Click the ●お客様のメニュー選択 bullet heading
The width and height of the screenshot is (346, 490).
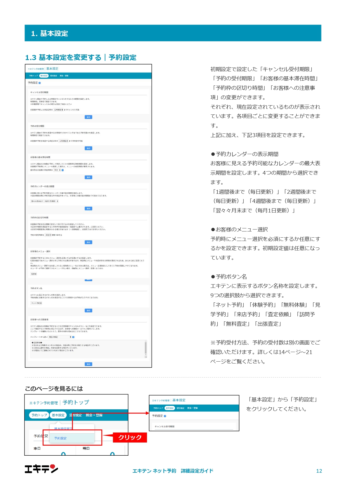pos(239,230)
